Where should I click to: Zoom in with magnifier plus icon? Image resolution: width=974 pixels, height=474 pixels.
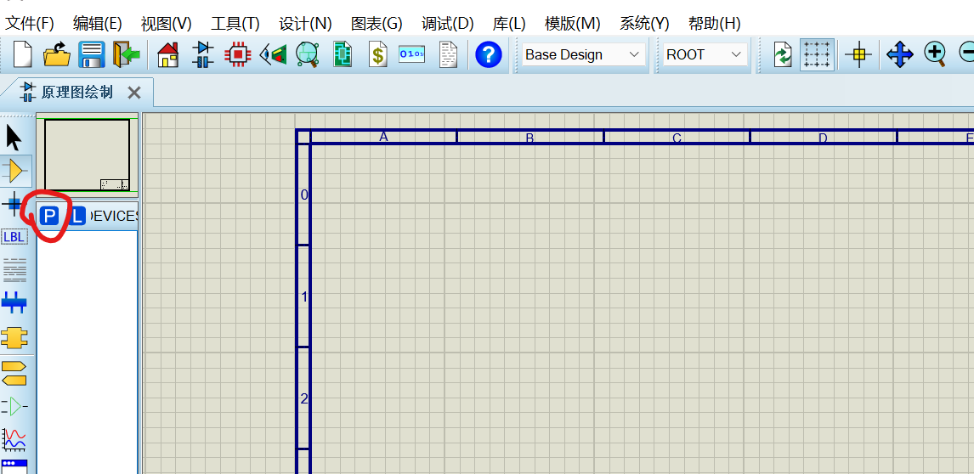935,54
